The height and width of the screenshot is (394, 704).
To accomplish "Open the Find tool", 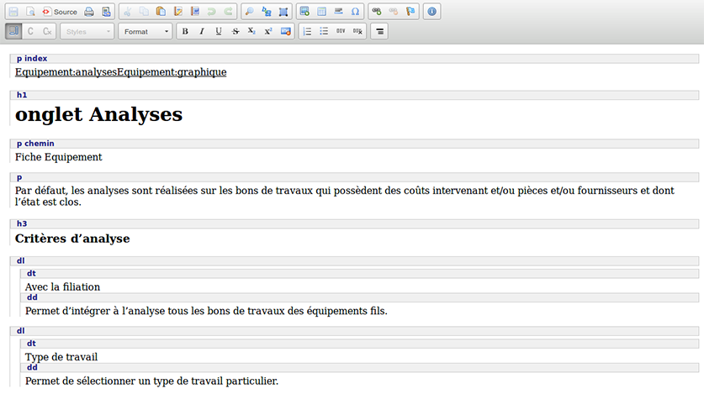I will [250, 12].
